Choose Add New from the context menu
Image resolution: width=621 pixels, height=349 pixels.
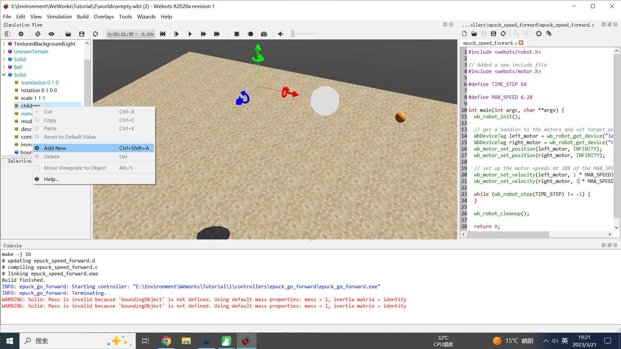[x=93, y=148]
